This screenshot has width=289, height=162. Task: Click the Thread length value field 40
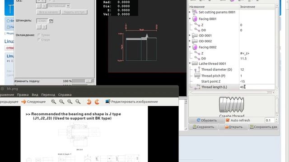click(257, 87)
